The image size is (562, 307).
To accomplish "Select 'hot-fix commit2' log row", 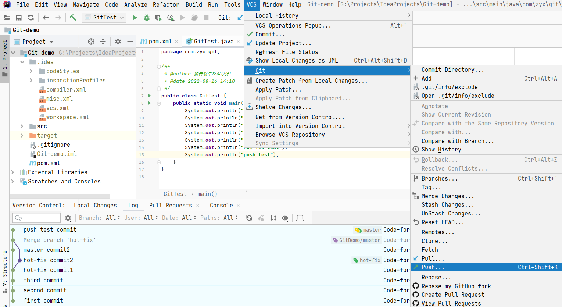I will click(210, 260).
